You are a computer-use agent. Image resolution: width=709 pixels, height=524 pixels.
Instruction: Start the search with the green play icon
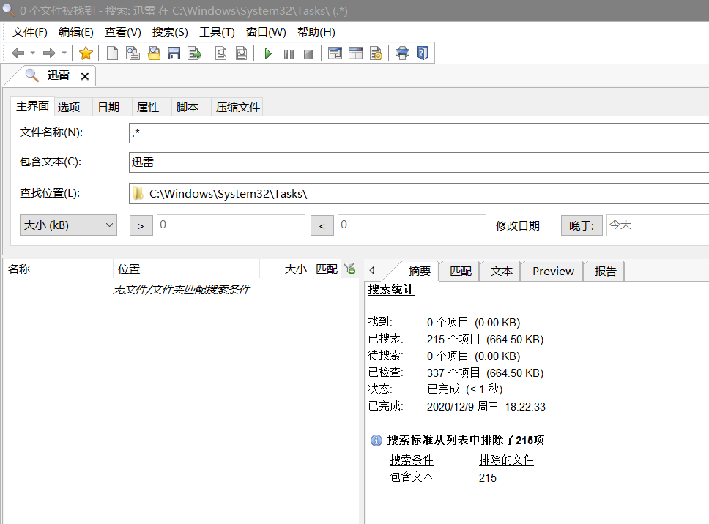click(x=267, y=53)
